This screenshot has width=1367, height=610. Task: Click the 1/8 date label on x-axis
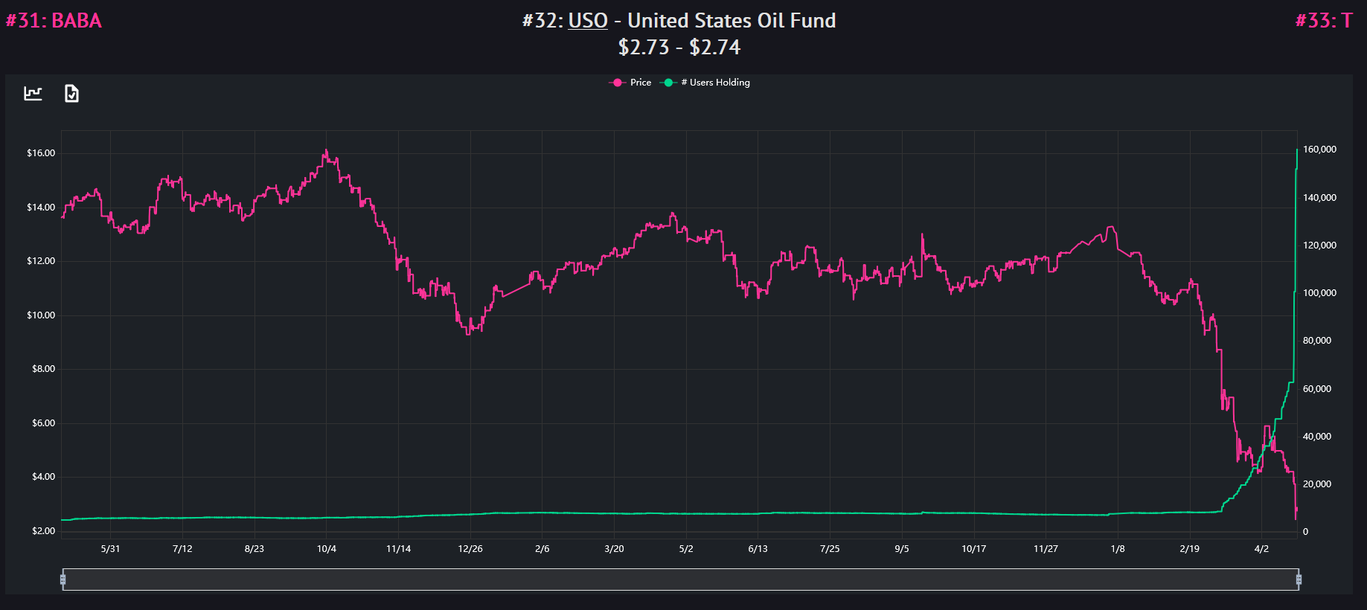click(1118, 549)
